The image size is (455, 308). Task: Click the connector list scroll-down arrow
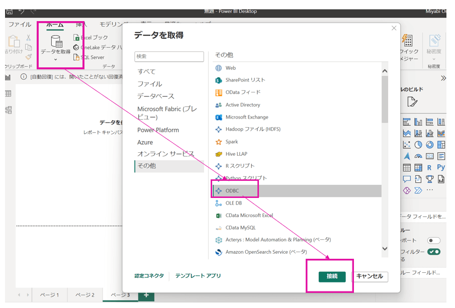[385, 249]
